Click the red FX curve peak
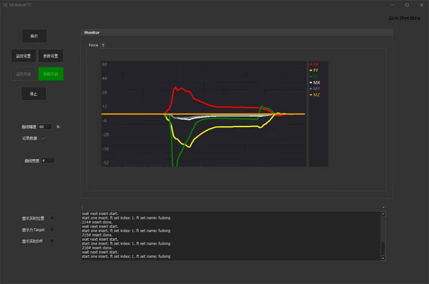This screenshot has height=284, width=429. [x=176, y=88]
